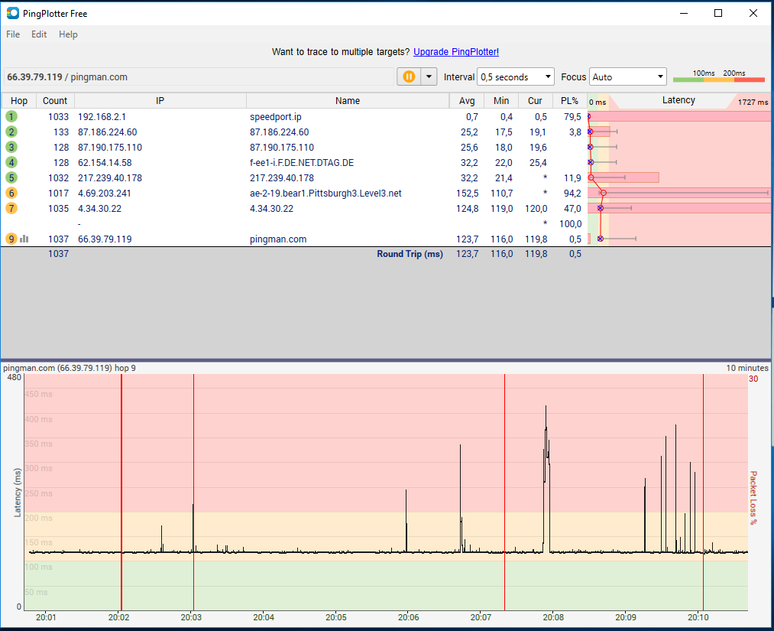Select the f-ee1-i.F.DE.NET.DTAG.DE hop name
The image size is (774, 631).
pos(302,163)
